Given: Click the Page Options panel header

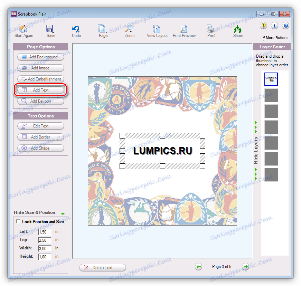Looking at the screenshot, I should pyautogui.click(x=41, y=47).
